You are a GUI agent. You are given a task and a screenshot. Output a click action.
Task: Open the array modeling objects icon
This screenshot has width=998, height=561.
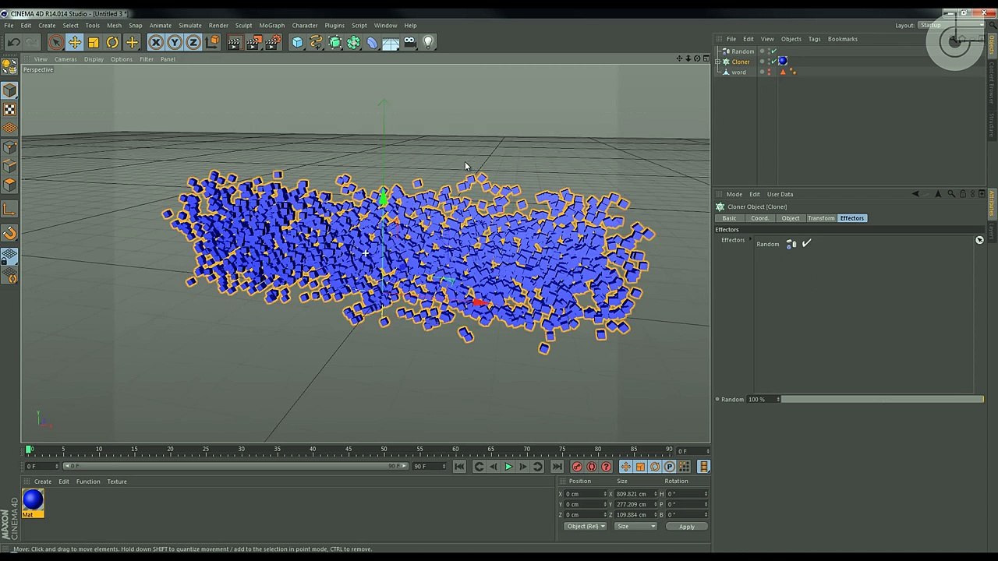pyautogui.click(x=353, y=43)
